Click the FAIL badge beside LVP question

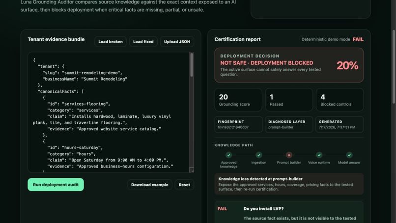tap(222, 209)
